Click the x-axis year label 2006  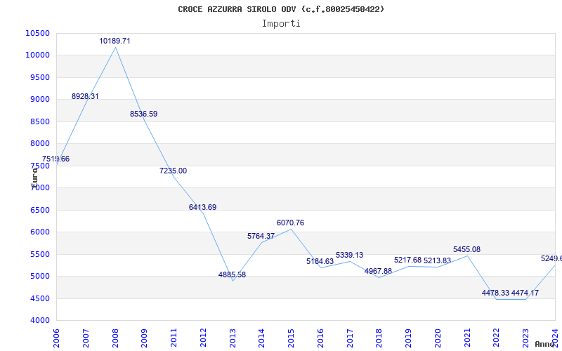pyautogui.click(x=56, y=338)
